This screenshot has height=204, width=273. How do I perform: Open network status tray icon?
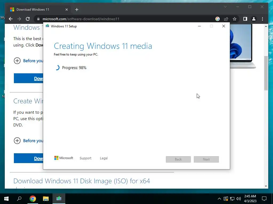coord(232,199)
